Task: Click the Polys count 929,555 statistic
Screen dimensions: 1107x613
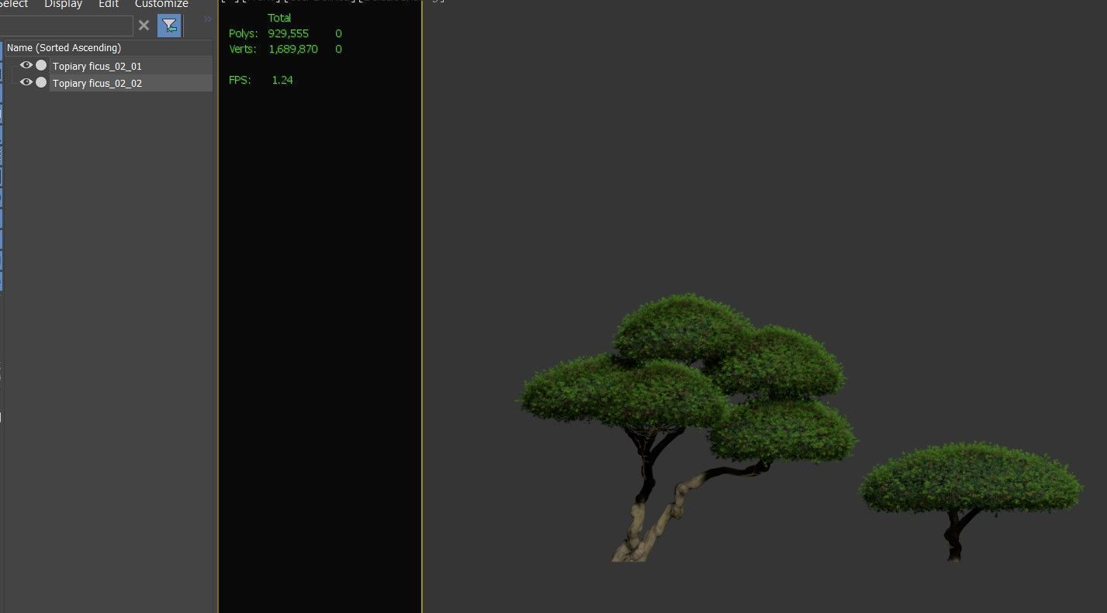Action: pyautogui.click(x=288, y=33)
